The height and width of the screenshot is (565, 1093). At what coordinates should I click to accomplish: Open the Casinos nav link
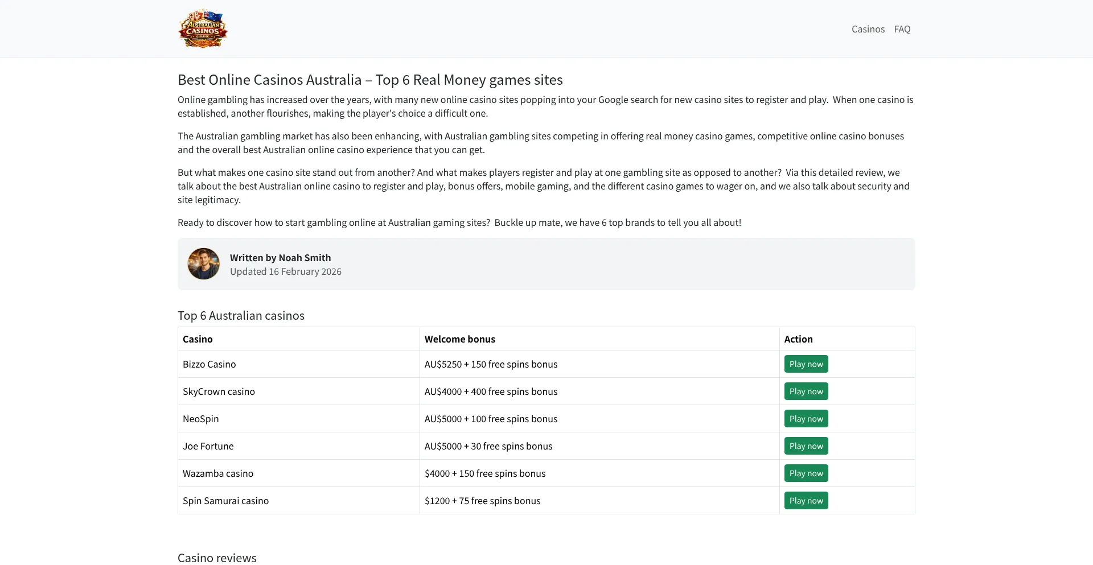[868, 29]
